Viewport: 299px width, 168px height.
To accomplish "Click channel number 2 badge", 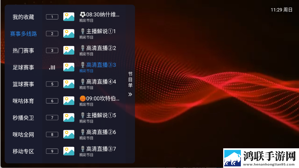I will (52, 34).
